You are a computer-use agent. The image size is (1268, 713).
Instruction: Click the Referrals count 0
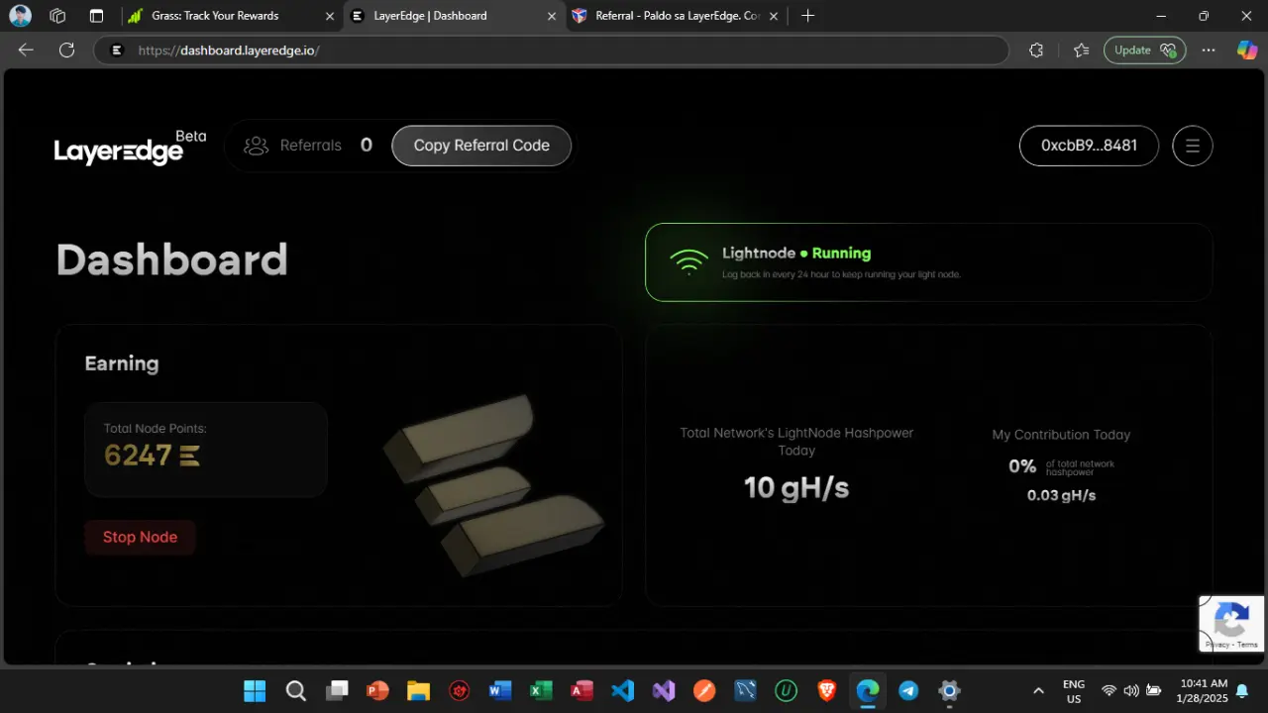pos(367,146)
